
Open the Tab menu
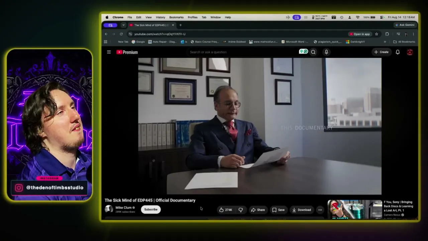(204, 17)
